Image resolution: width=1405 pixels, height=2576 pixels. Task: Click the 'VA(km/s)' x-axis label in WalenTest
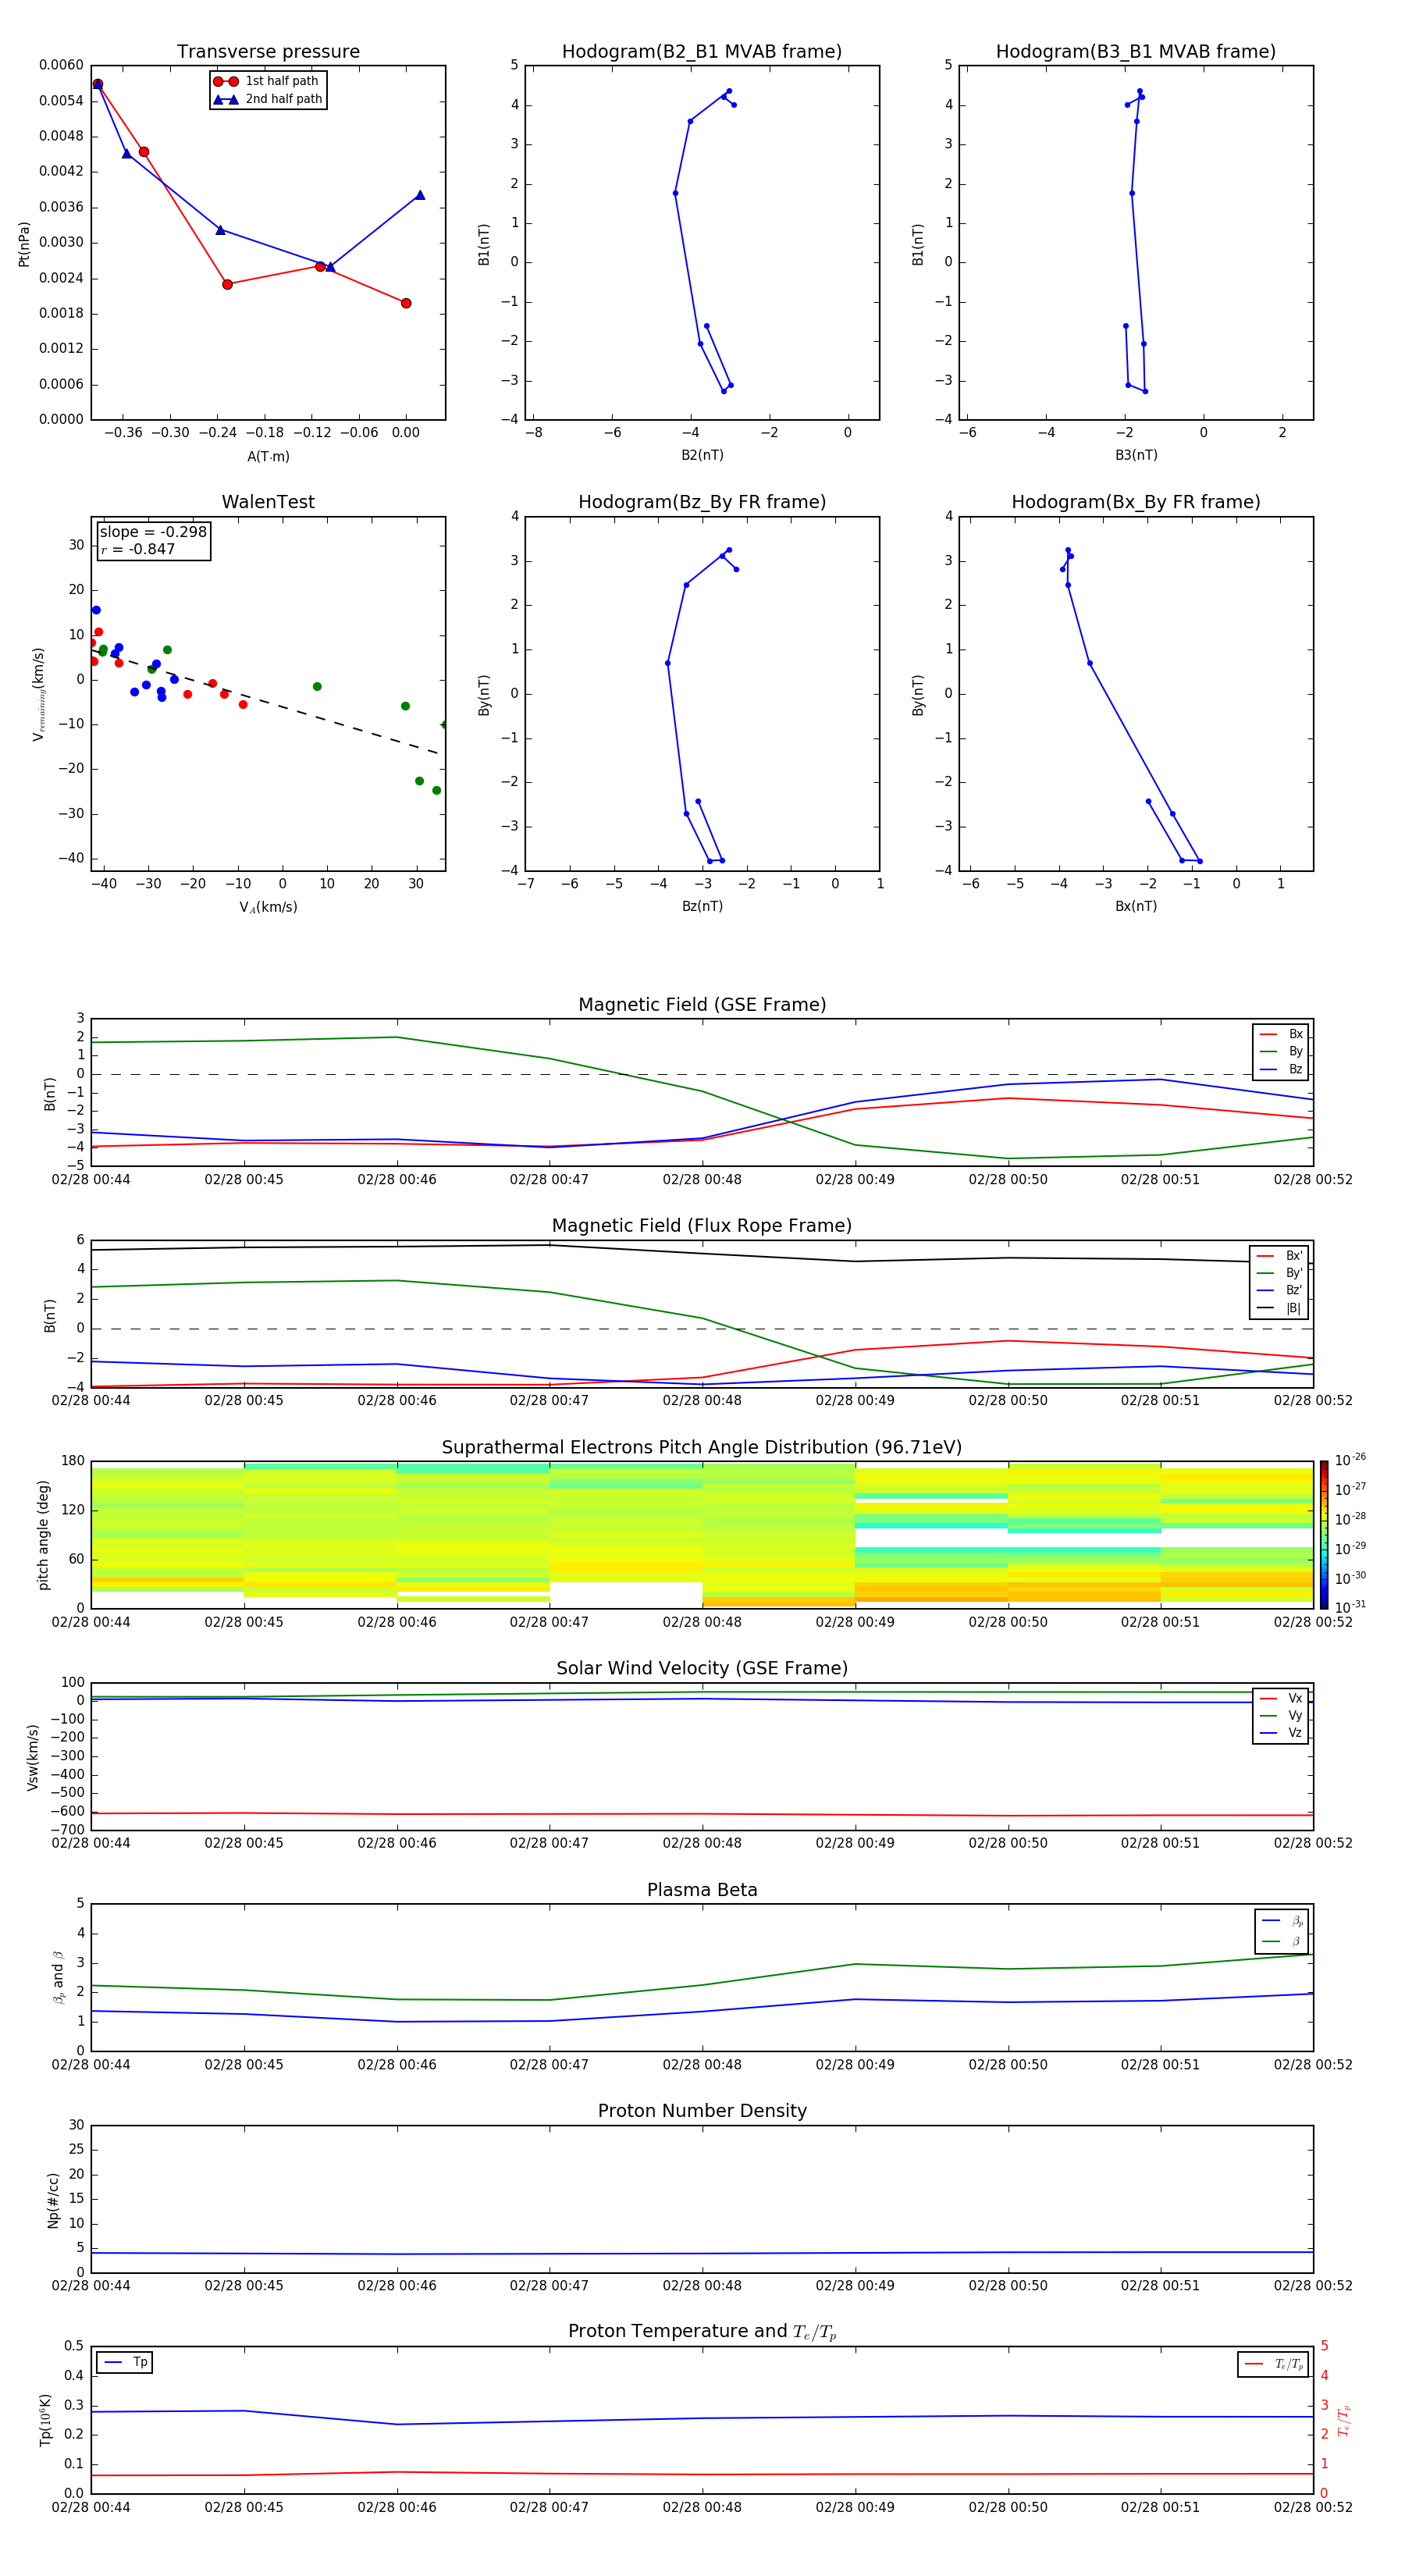click(268, 907)
